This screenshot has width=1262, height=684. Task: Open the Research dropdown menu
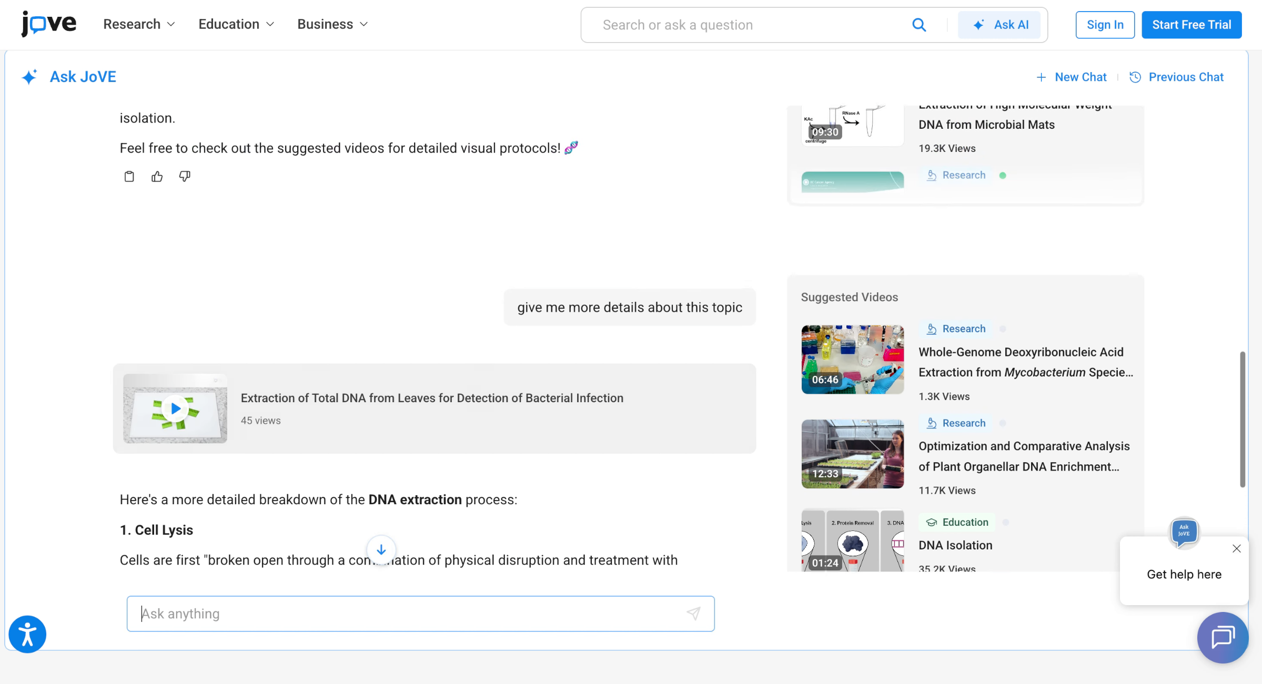pyautogui.click(x=139, y=24)
